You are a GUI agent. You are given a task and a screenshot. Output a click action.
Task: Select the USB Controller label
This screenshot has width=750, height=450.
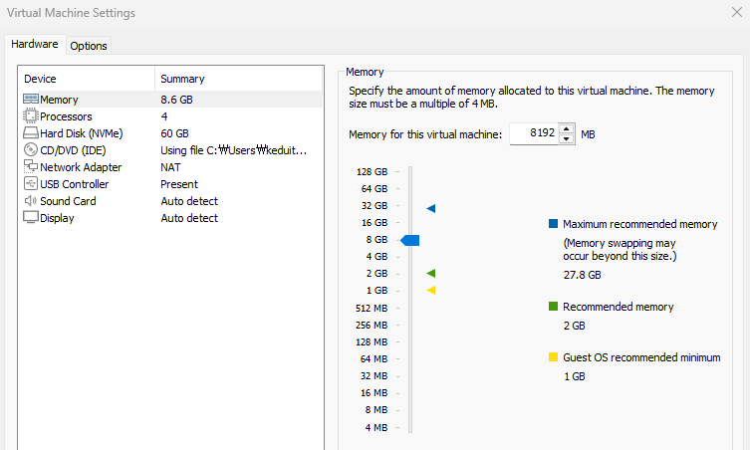pos(74,184)
